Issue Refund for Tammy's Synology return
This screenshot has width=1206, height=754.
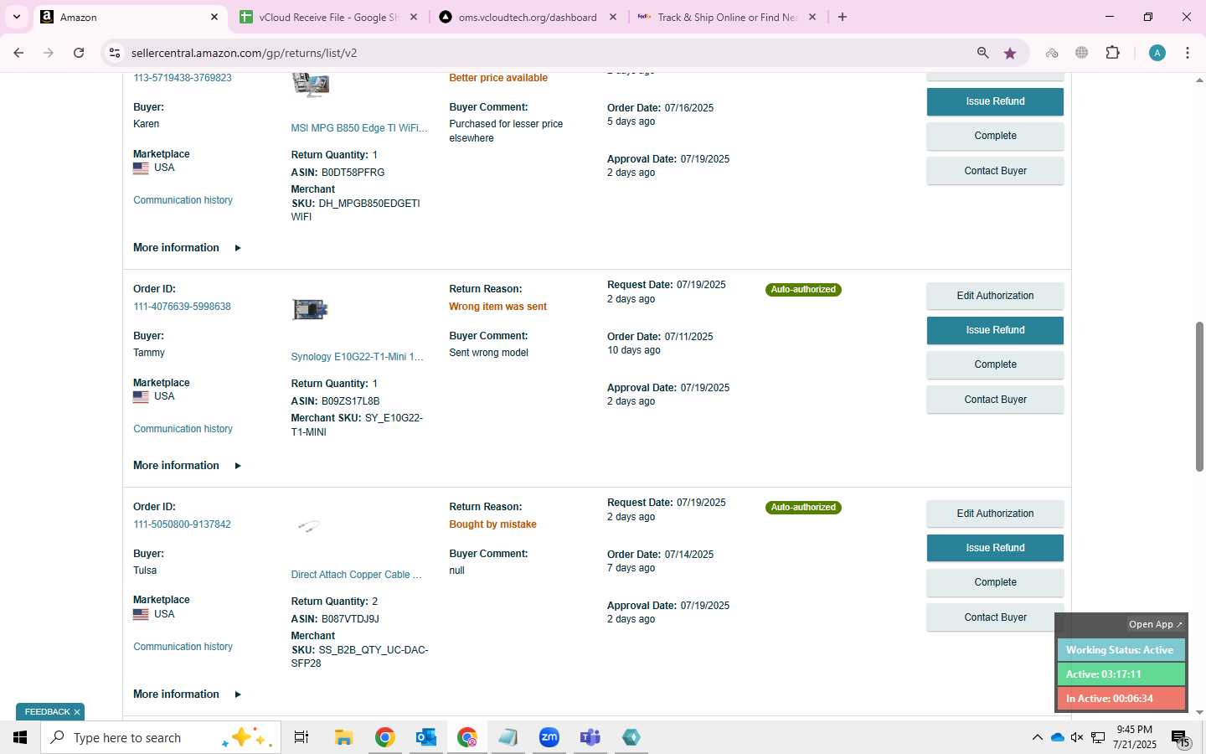tap(995, 330)
